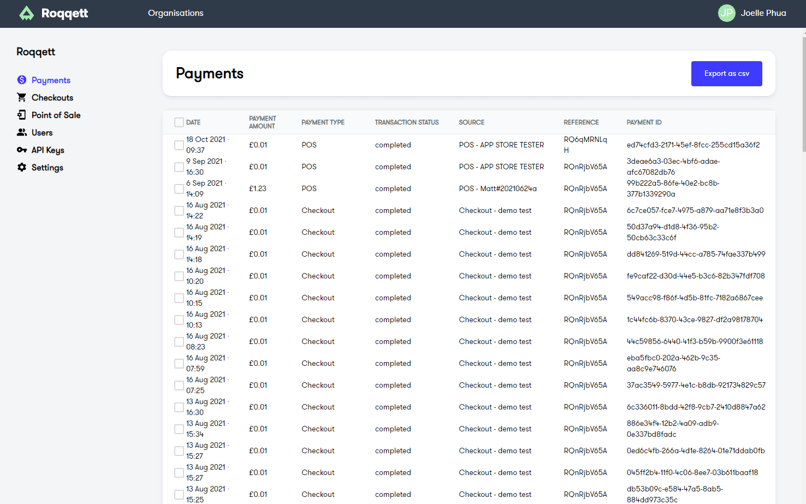
Task: Click the Roqqett logo icon
Action: tap(26, 13)
